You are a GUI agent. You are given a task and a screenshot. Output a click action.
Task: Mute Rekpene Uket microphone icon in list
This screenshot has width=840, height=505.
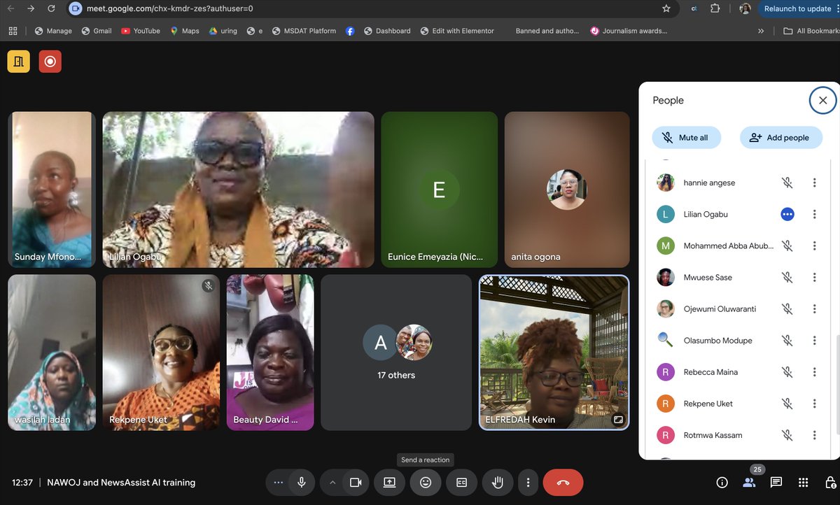(787, 404)
